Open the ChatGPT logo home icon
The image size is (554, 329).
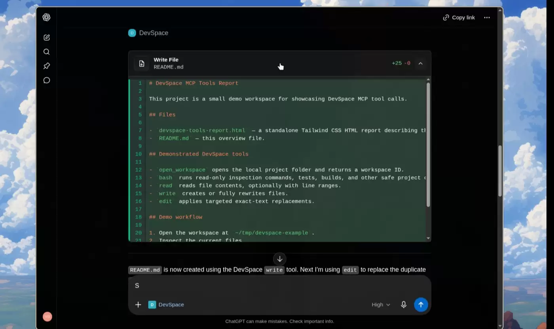(x=46, y=17)
